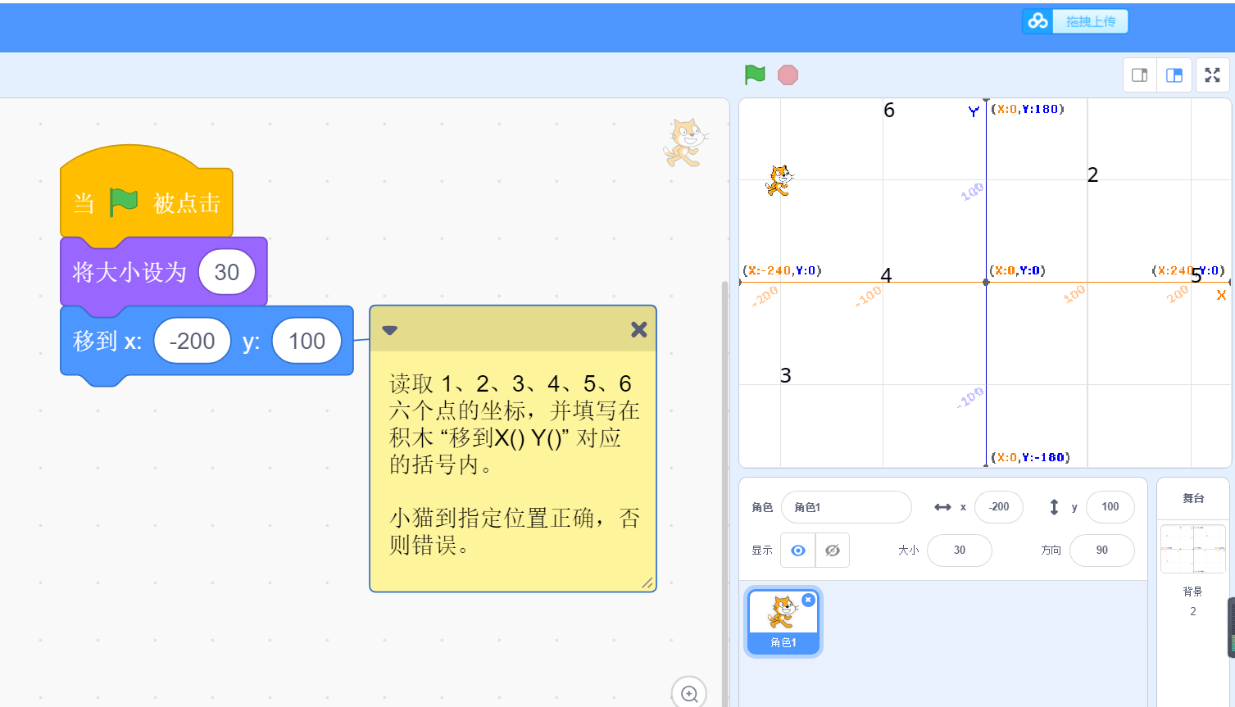Click the faded cat watermark sprite icon
Image resolution: width=1235 pixels, height=707 pixels.
(685, 143)
